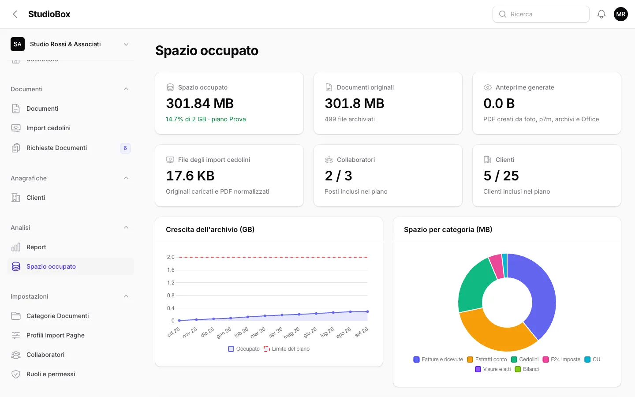This screenshot has width=635, height=397.
Task: Open the Studio Rossi & Associati switcher chevron
Action: pyautogui.click(x=126, y=44)
